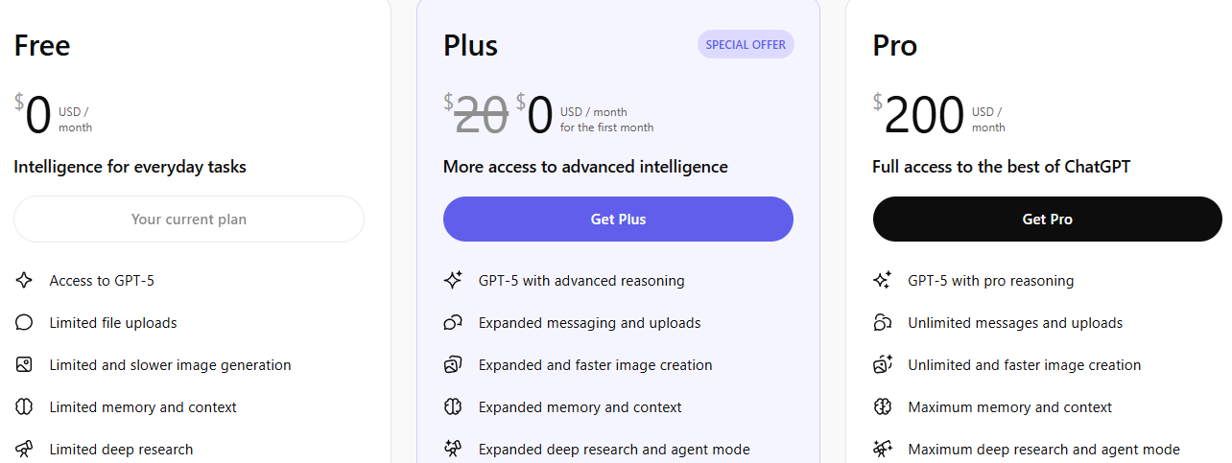Click the sparkle icon beside Access to GPT-5

[x=24, y=281]
